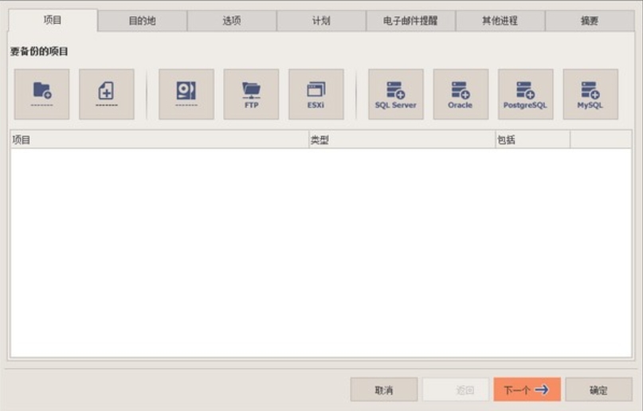The height and width of the screenshot is (411, 643).
Task: Sort by the 项目 column header
Action: (x=159, y=139)
